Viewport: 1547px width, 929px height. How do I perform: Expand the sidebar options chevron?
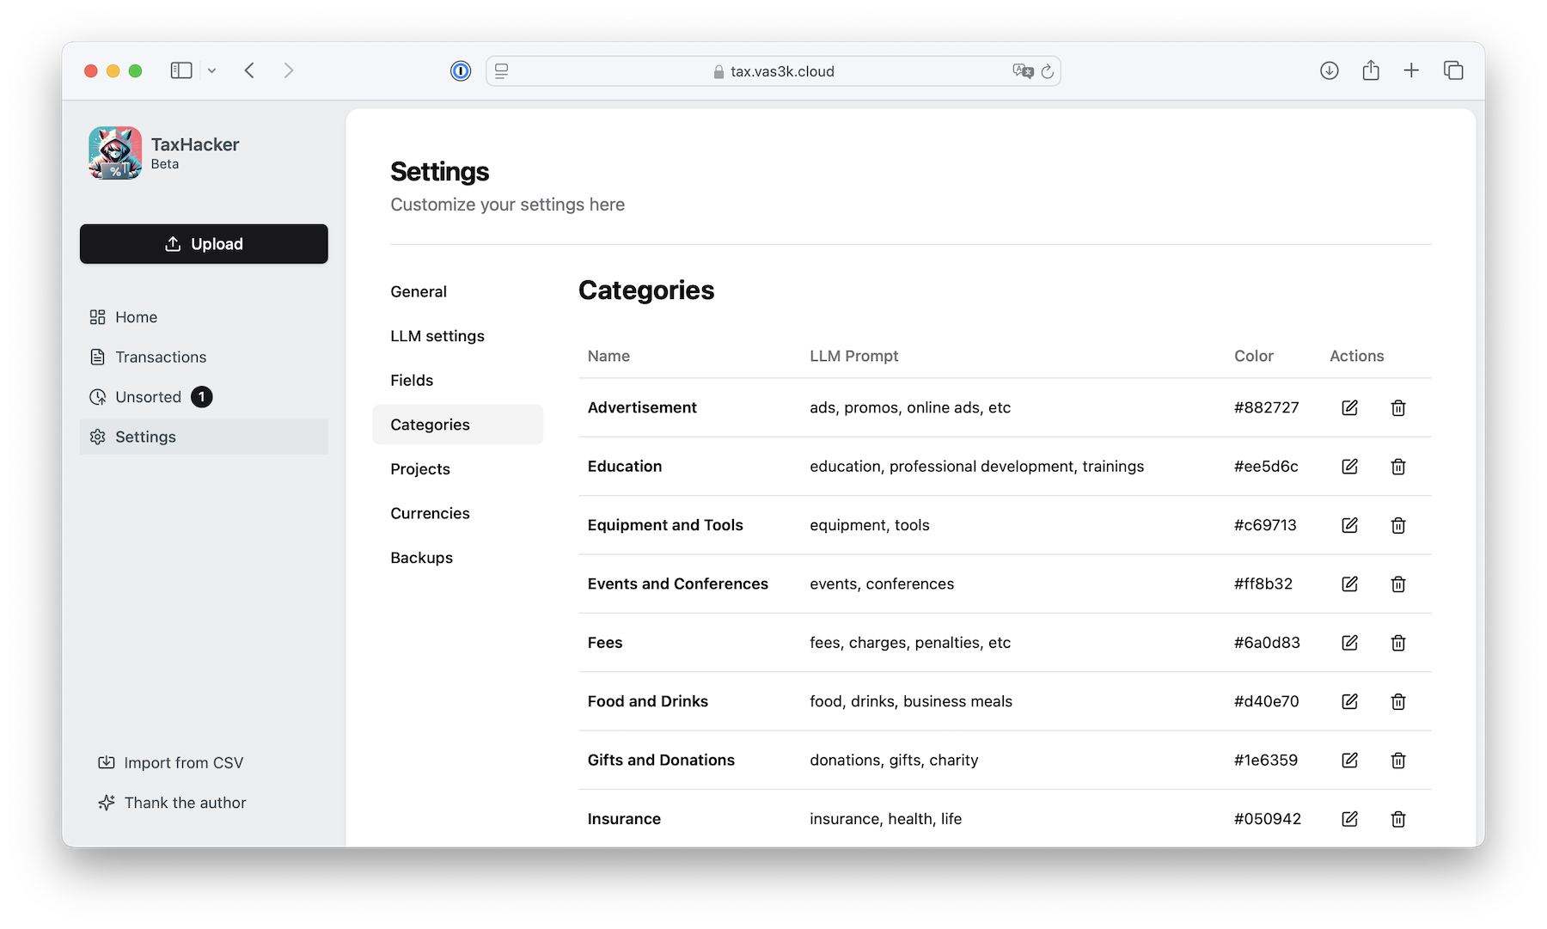[x=211, y=70]
